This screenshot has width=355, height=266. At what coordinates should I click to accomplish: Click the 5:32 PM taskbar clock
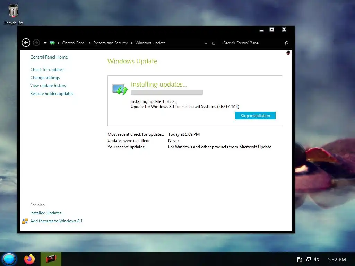[337, 260]
